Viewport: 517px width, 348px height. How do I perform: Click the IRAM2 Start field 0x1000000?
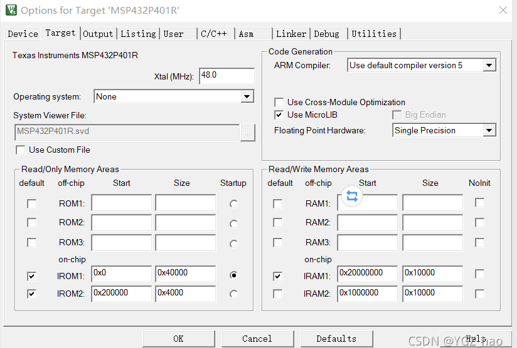367,294
